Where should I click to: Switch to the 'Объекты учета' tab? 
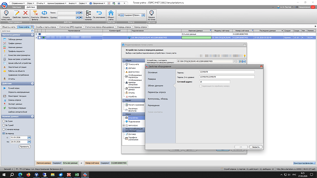point(8,27)
